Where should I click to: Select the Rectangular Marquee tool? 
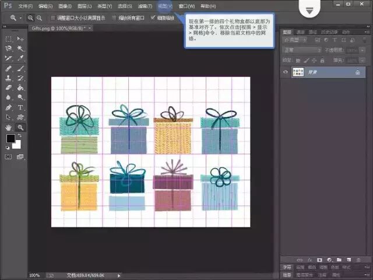coord(9,39)
